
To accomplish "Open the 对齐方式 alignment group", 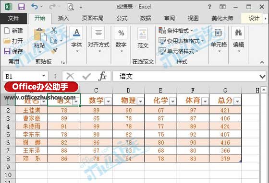I will (98, 39).
